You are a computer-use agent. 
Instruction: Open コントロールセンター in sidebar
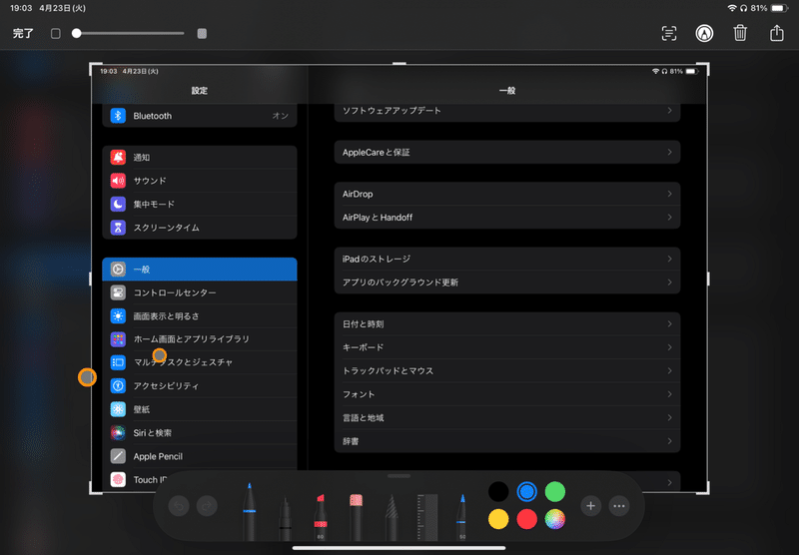point(200,292)
